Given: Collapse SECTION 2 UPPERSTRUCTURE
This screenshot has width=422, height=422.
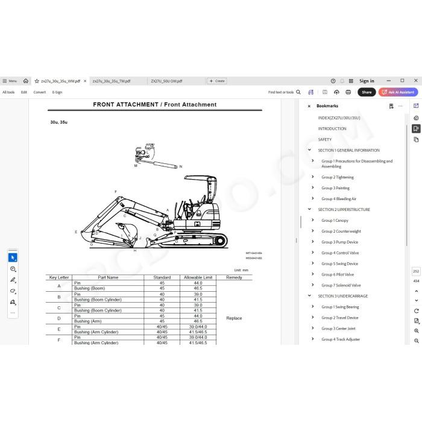Looking at the screenshot, I should click(x=309, y=209).
